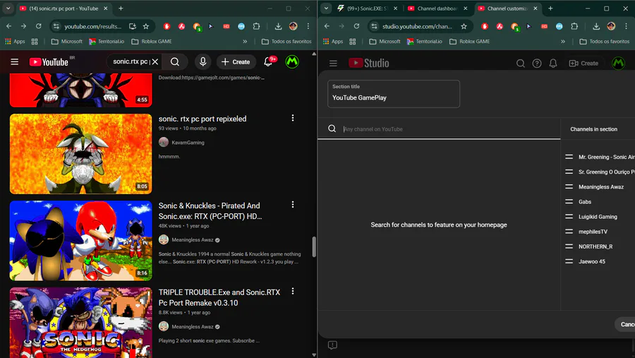Open tab search dropdown in right Chrome
Image resolution: width=635 pixels, height=358 pixels.
(326, 8)
